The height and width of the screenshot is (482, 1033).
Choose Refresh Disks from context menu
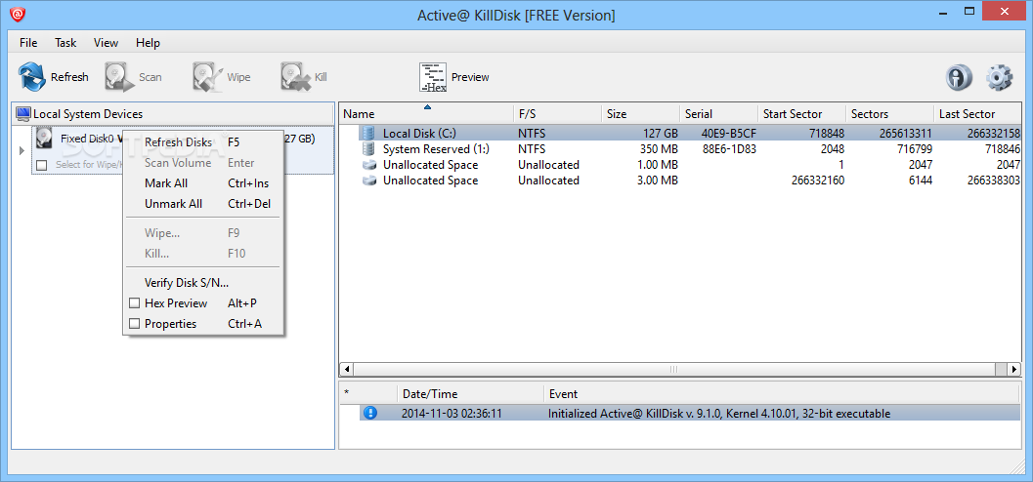tap(203, 142)
